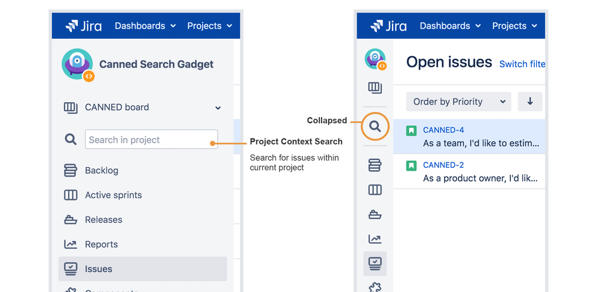
Task: Click the story type icon for CANNED-4
Action: click(411, 131)
